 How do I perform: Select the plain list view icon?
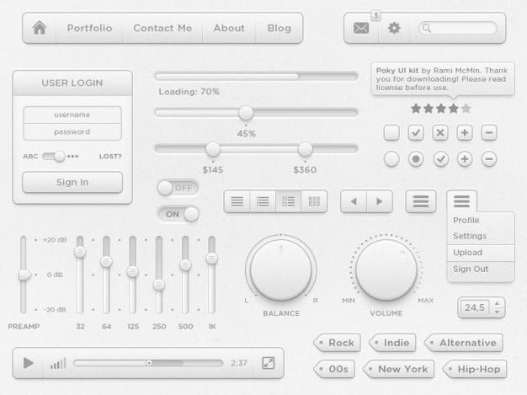[237, 201]
